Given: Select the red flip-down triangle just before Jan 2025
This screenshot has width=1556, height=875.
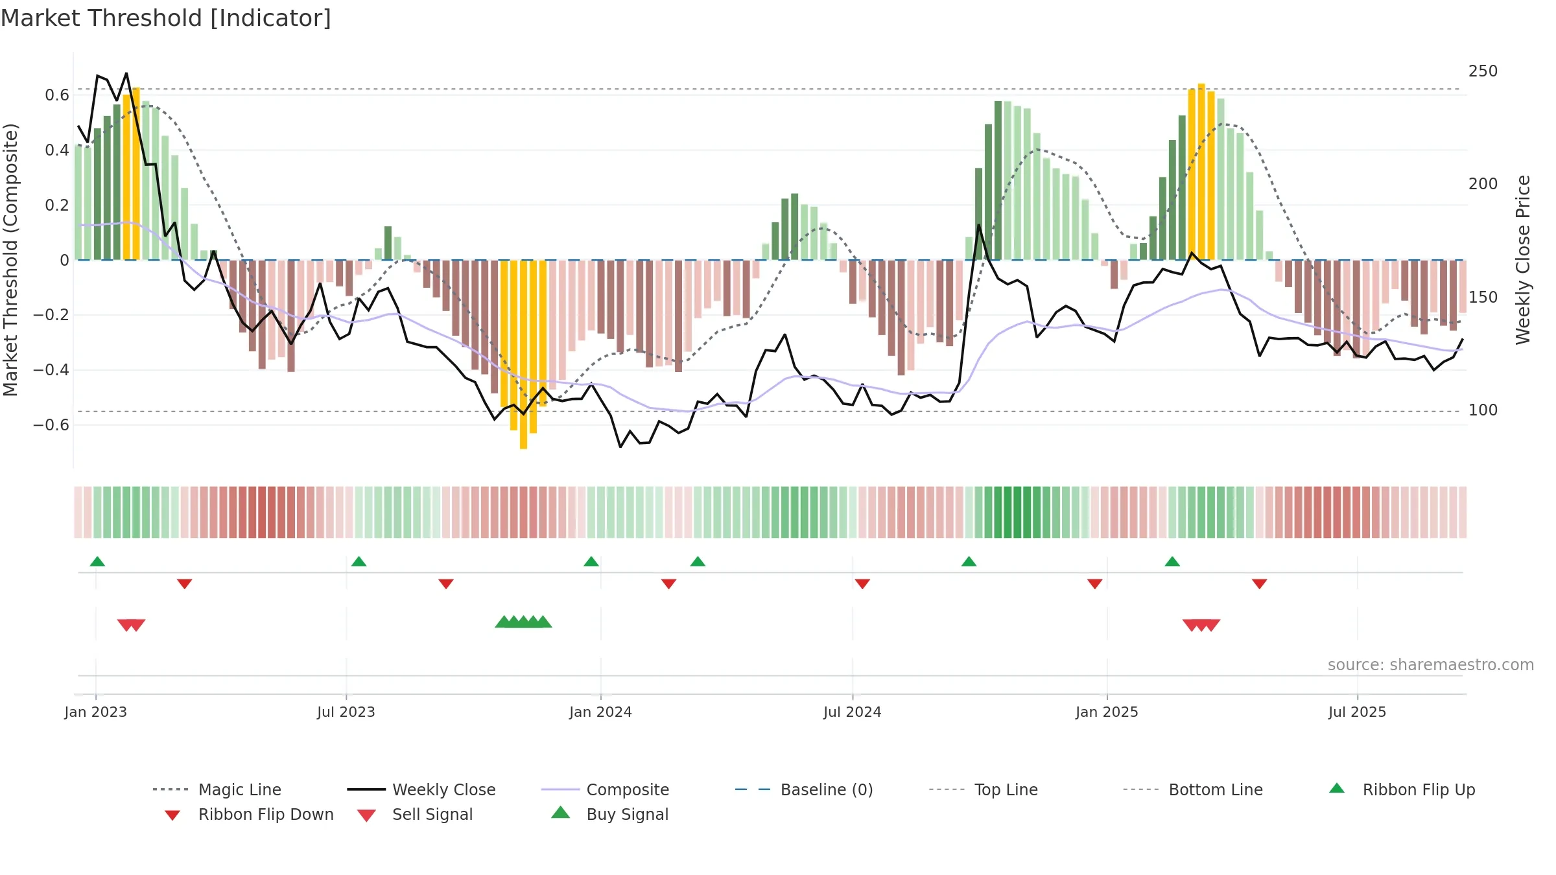Looking at the screenshot, I should point(1095,584).
